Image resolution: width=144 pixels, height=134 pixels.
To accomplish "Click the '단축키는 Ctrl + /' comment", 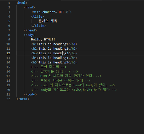I will tap(54, 71).
